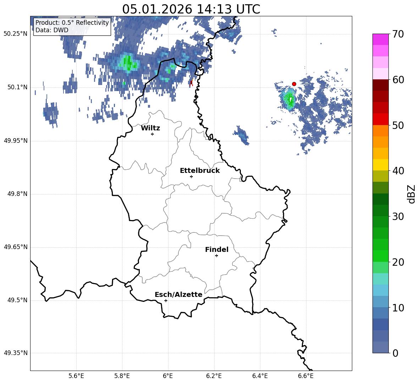Screen dimensions: 420x383
Task: Click the Wiltz city label
Action: [x=150, y=128]
